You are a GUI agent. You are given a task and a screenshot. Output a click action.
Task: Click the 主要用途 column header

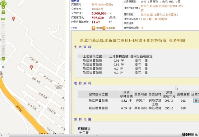[x=141, y=94]
